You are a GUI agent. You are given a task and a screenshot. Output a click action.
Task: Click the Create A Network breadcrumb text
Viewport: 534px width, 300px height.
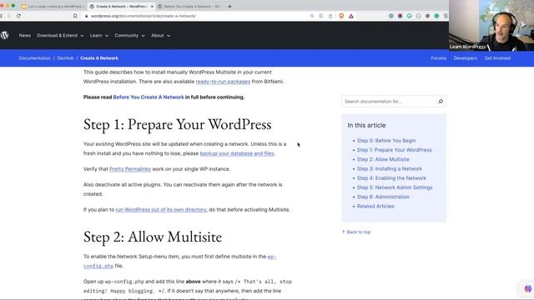pyautogui.click(x=99, y=58)
